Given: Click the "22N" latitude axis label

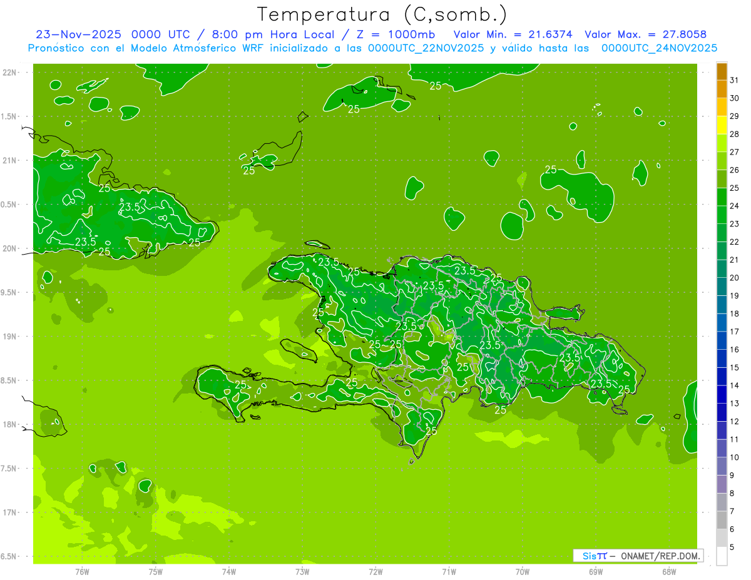Looking at the screenshot, I should tap(9, 73).
